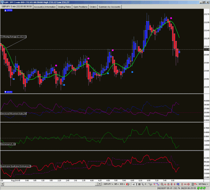Click the red double vertical lines icon
The image size is (210, 190).
click(x=172, y=184)
